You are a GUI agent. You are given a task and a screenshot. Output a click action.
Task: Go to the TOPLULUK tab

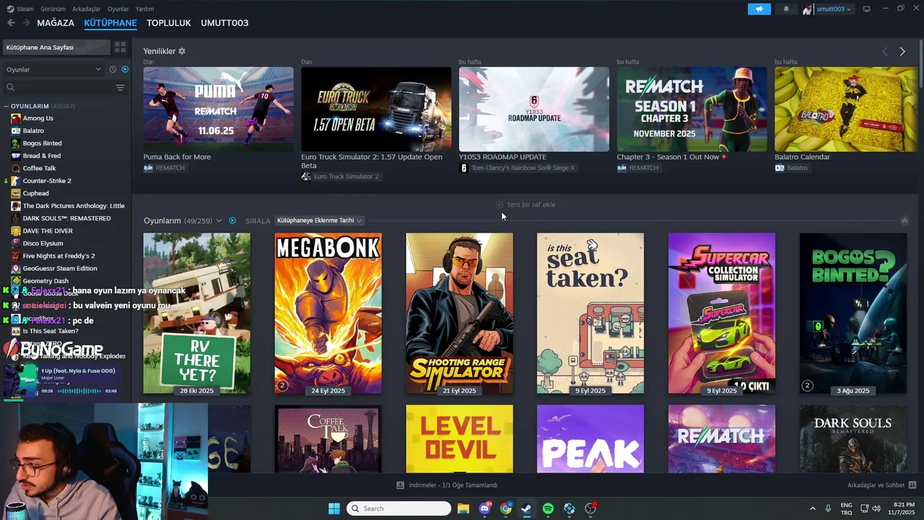point(168,23)
